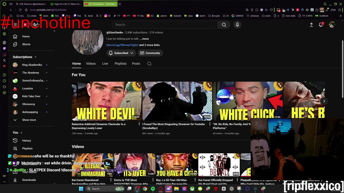Expand channel description with ...more
The height and width of the screenshot is (193, 344).
click(x=144, y=39)
